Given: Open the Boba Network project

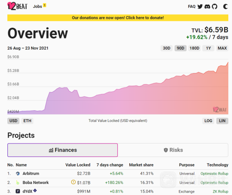Looking at the screenshot, I should (36, 183).
